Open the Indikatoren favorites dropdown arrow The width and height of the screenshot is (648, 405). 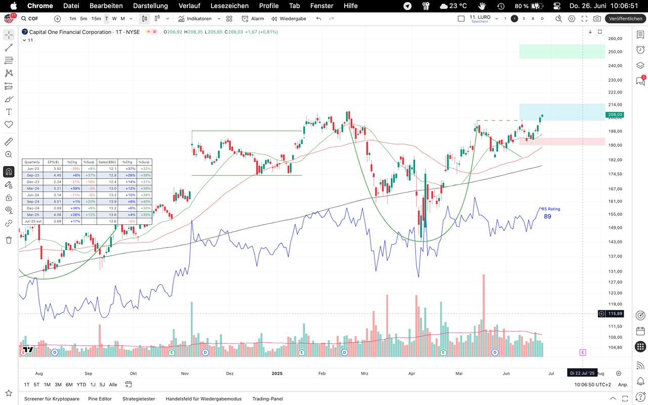[219, 19]
